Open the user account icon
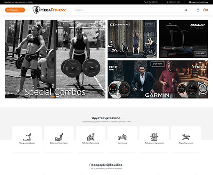213x175 pixels. tap(198, 10)
